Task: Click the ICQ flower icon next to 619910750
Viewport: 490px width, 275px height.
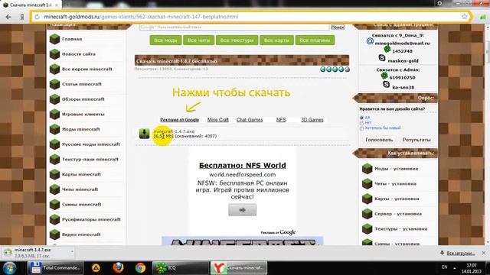Action: (x=384, y=76)
